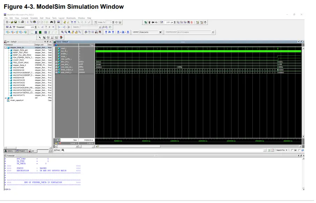Screen dimensions: 316x203
Task: Click the Transcript scrollbar up arrow
Action: tap(303, 158)
